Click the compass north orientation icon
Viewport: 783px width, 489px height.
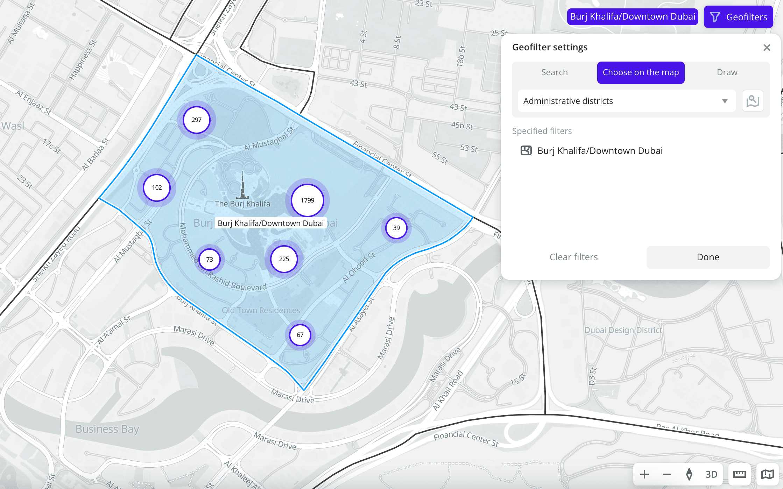tap(689, 474)
